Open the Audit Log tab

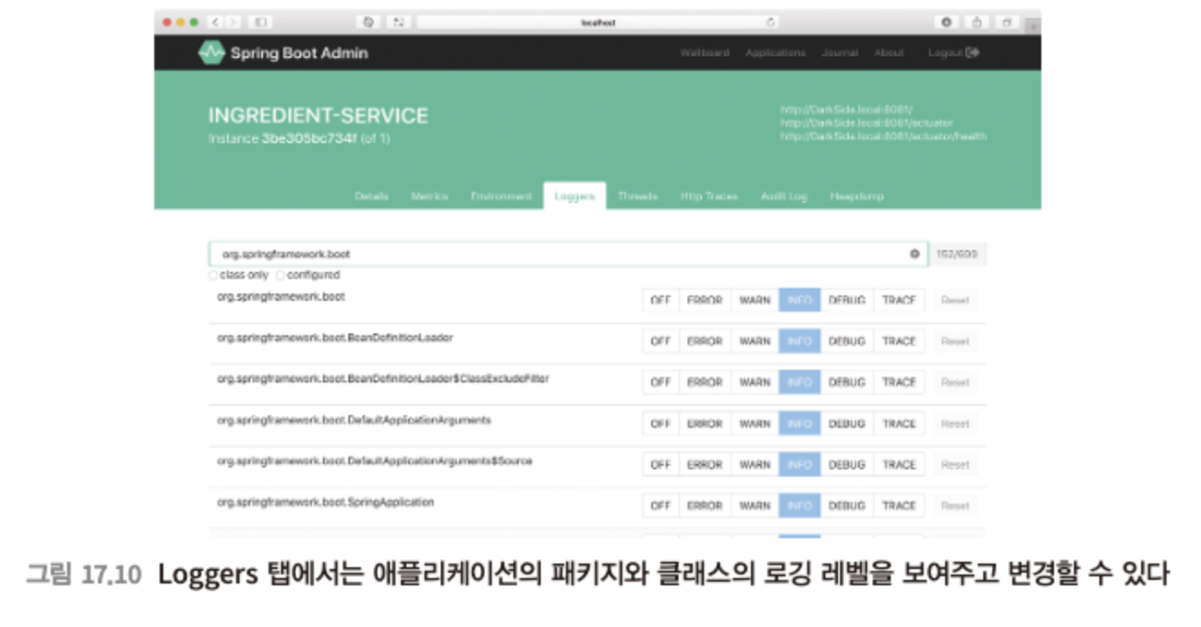[x=784, y=196]
